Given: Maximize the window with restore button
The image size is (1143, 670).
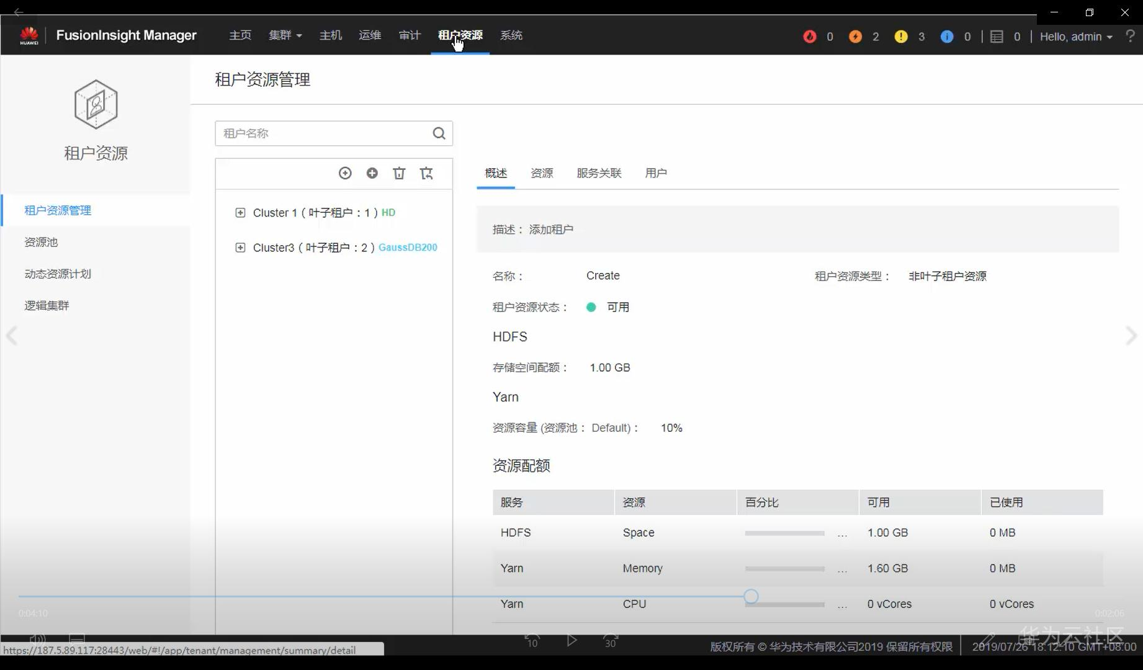Looking at the screenshot, I should (1090, 12).
